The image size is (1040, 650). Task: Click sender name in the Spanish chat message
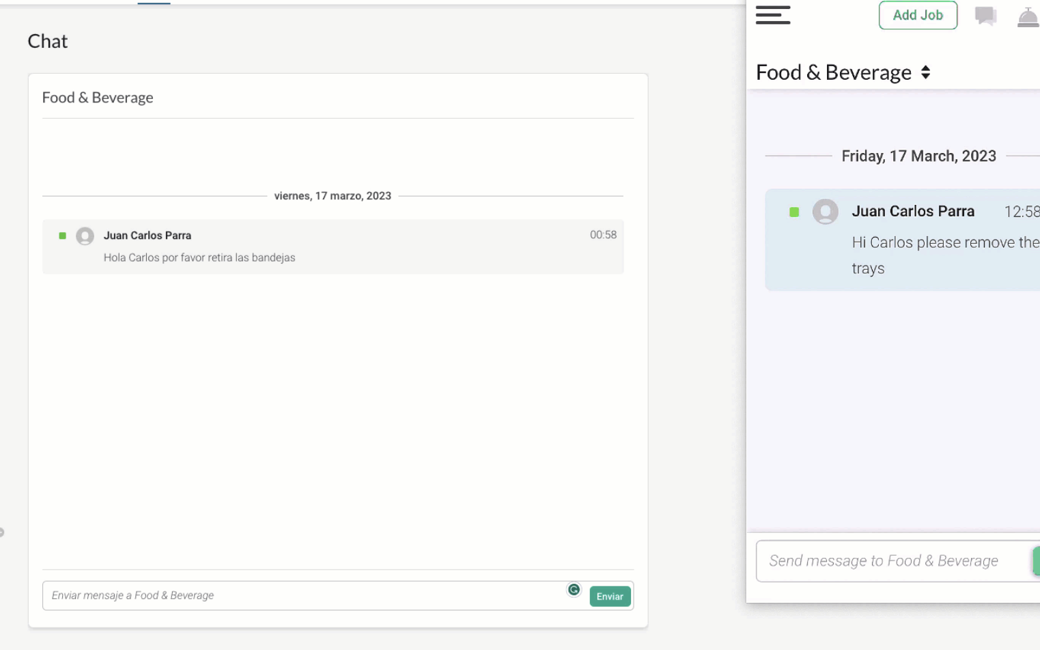(x=147, y=236)
